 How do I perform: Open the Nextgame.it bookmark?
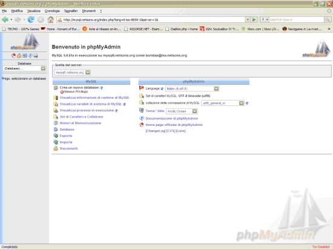tap(302, 29)
